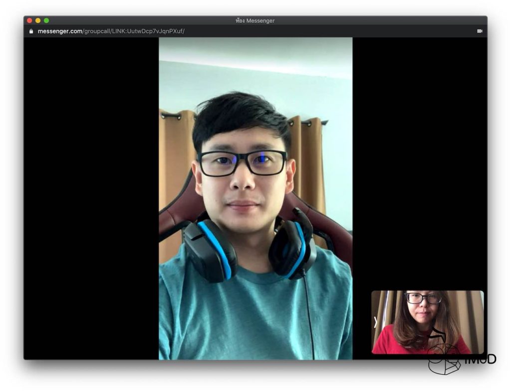Click empty address bar space beside the URL

pyautogui.click(x=324, y=31)
